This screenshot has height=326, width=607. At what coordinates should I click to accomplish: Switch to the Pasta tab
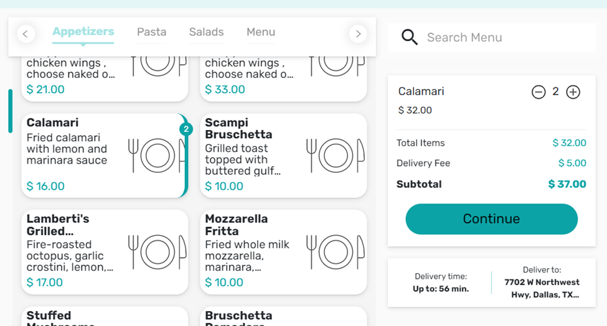pos(151,32)
